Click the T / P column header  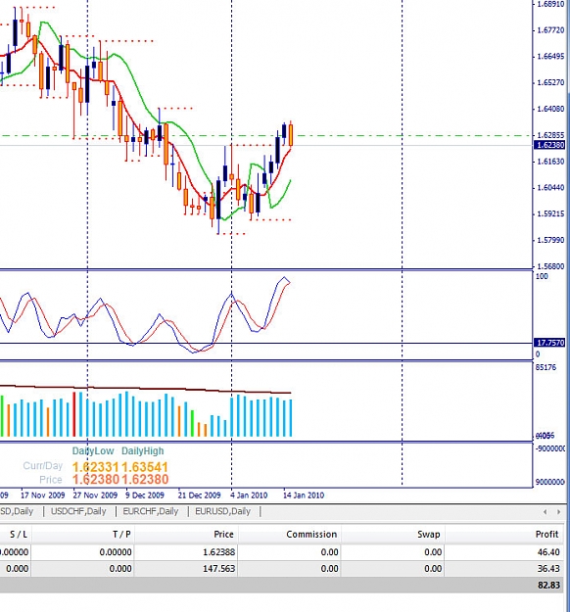pos(121,535)
